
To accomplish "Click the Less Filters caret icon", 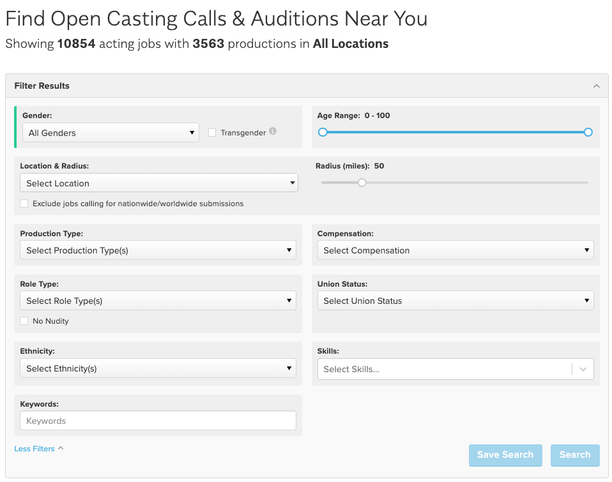I will 61,448.
